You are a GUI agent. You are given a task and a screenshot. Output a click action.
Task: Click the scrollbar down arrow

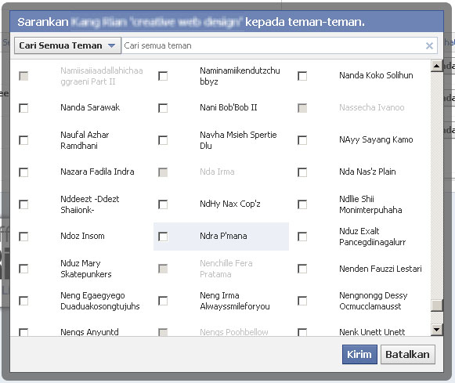click(x=436, y=329)
